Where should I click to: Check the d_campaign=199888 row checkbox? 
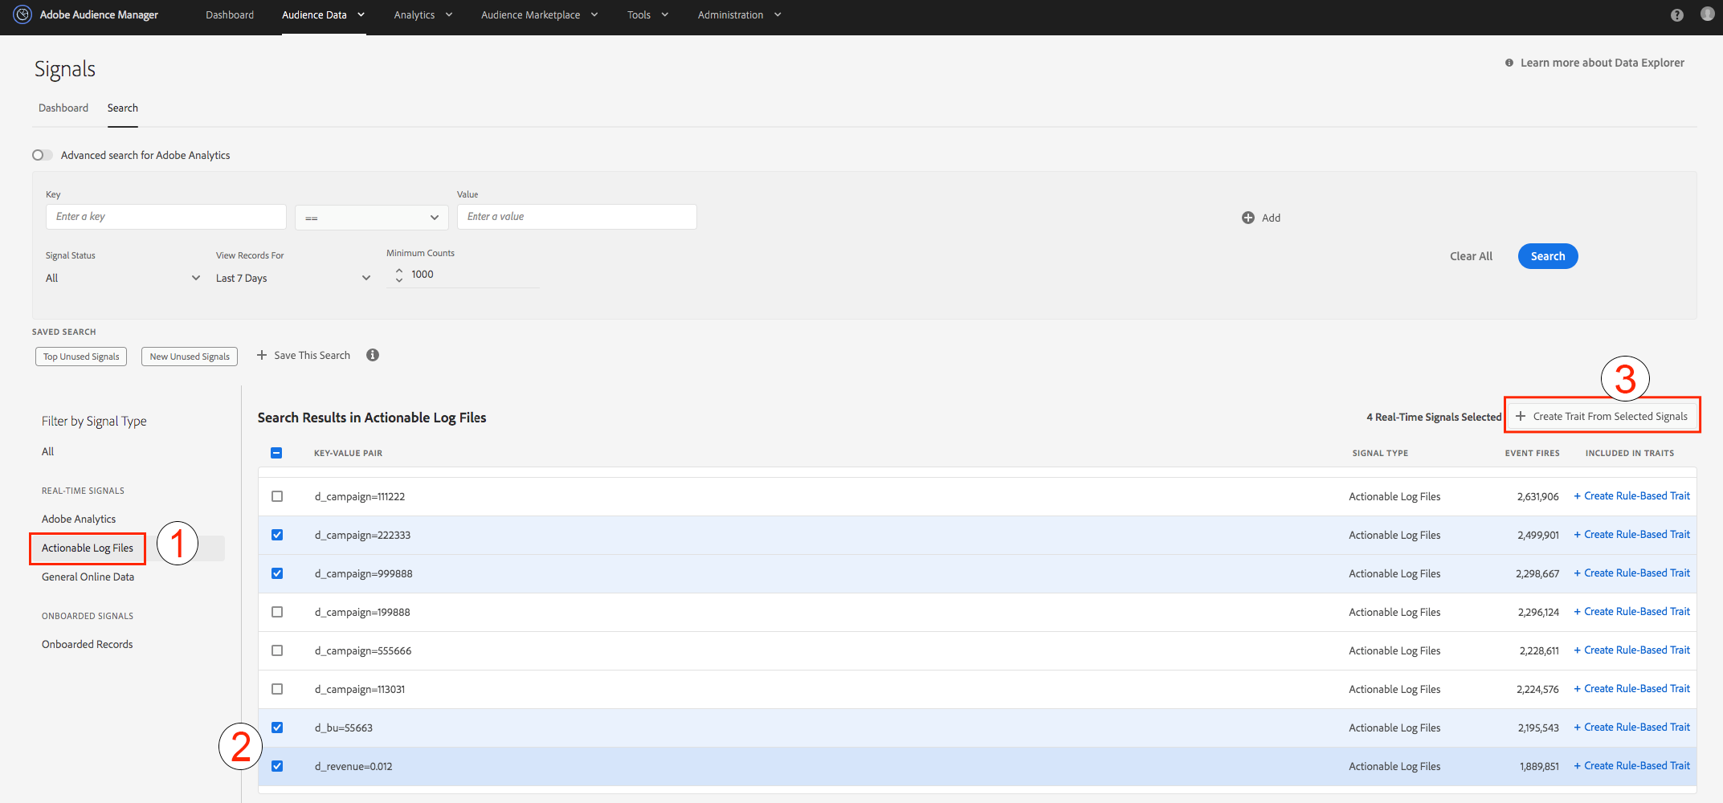click(277, 612)
